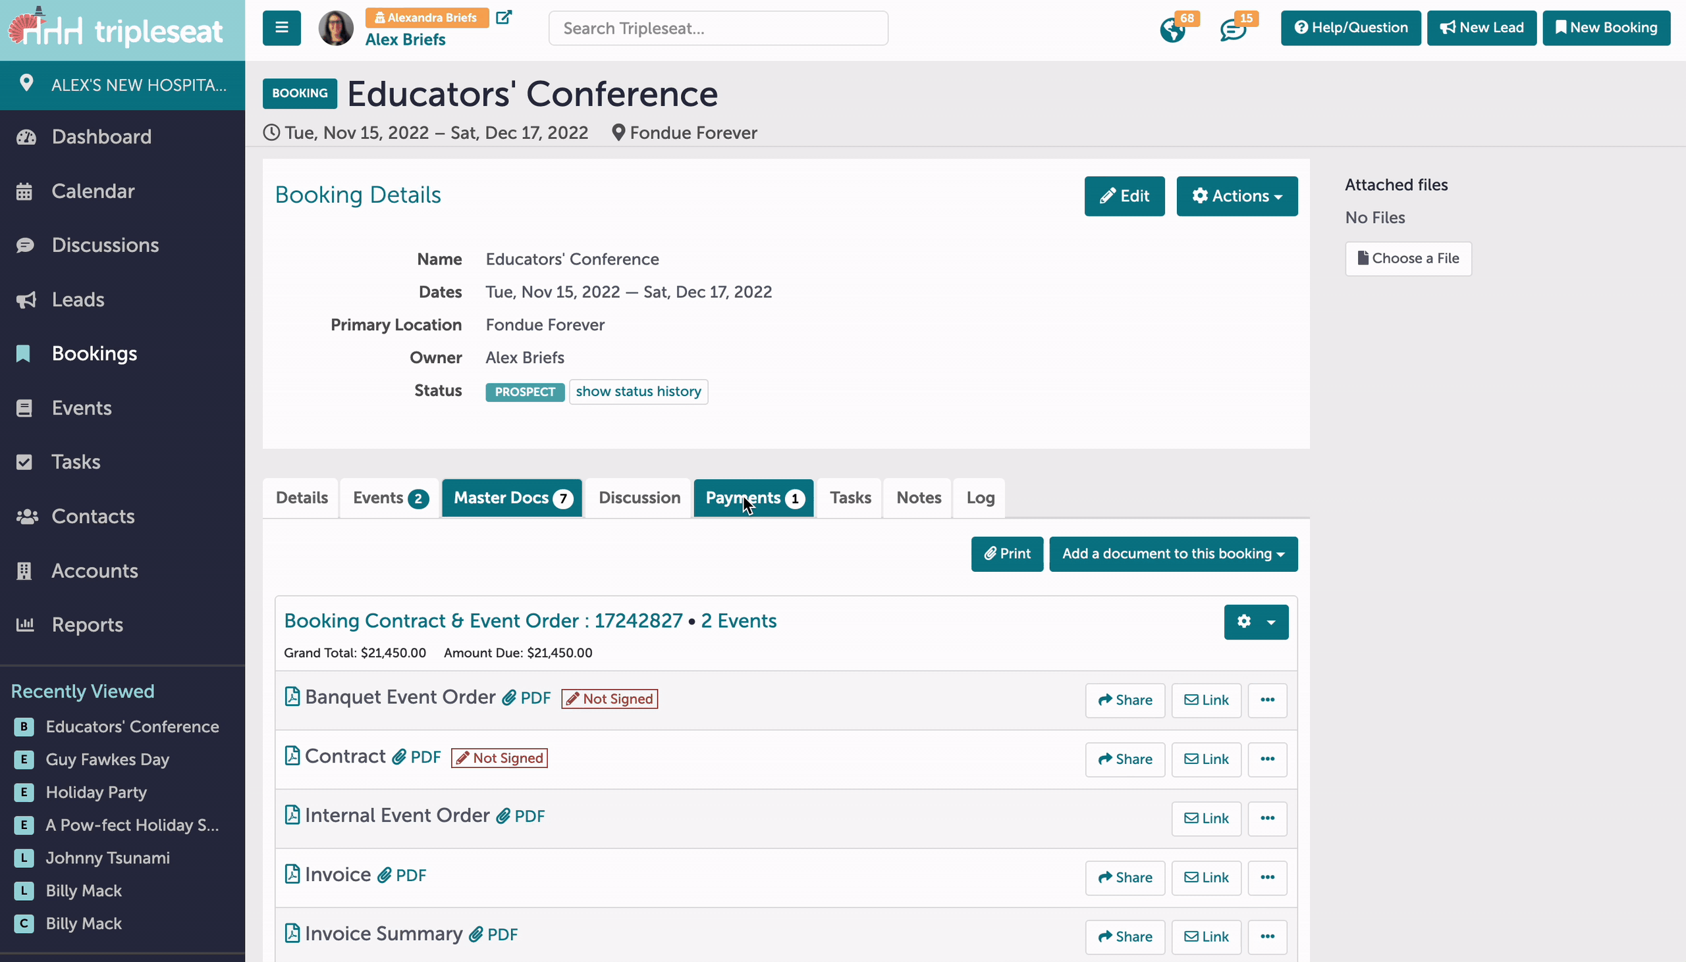Open recently viewed Guy Fawkes Day
Viewport: 1686px width, 962px height.
coord(107,759)
